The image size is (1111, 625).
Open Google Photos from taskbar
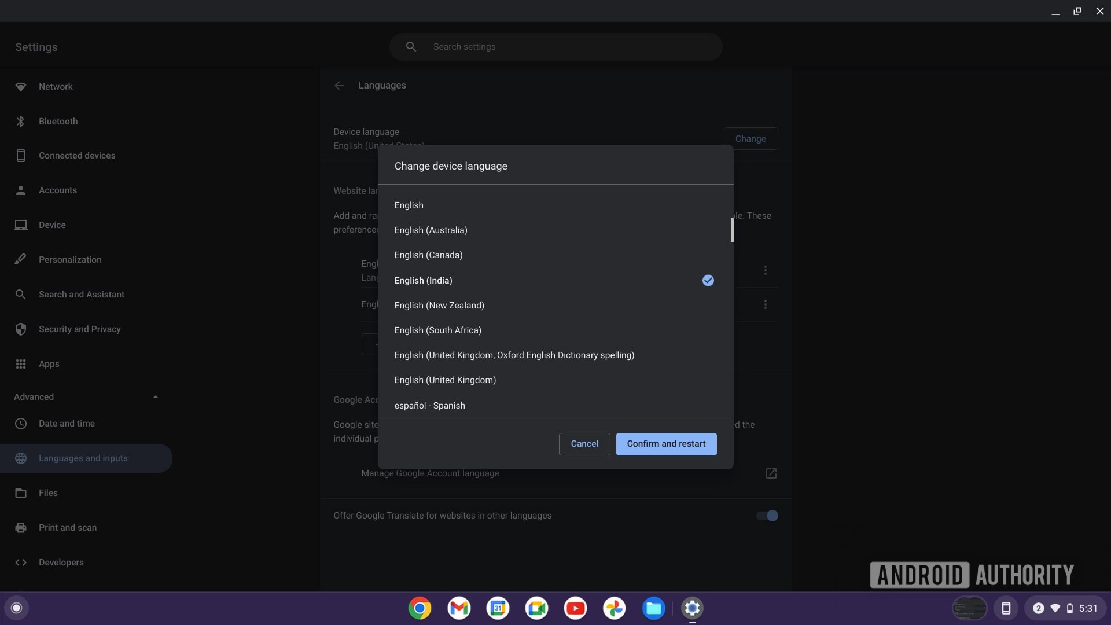[x=615, y=608]
